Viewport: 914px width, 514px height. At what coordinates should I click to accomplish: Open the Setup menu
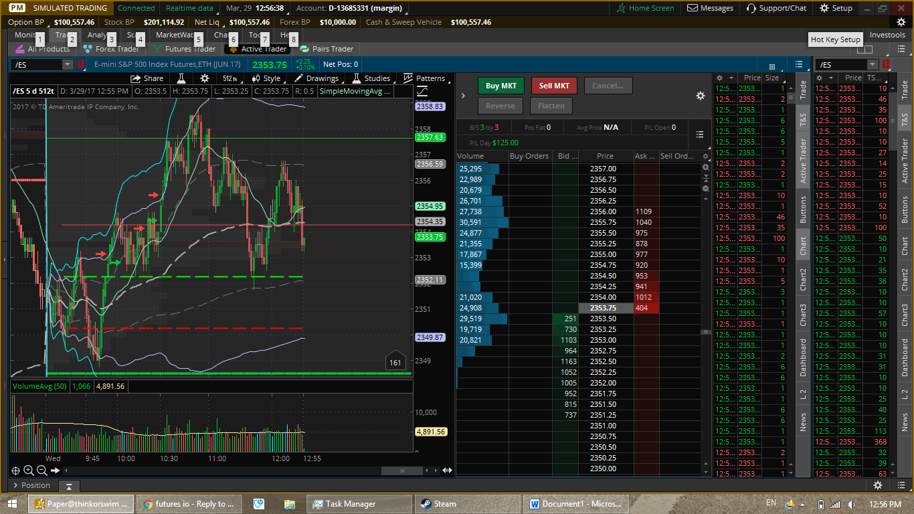click(x=836, y=8)
